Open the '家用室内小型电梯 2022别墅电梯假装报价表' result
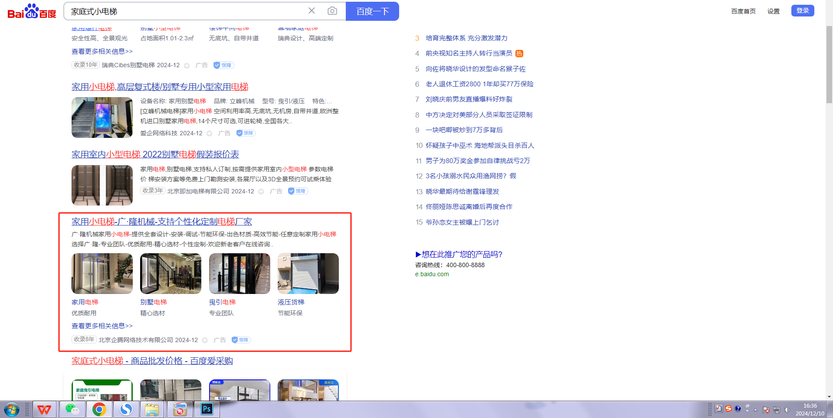 155,154
